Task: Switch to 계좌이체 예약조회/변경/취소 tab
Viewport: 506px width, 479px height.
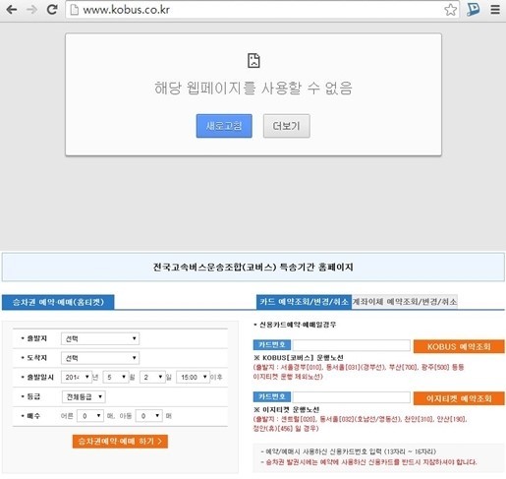Action: pyautogui.click(x=405, y=302)
